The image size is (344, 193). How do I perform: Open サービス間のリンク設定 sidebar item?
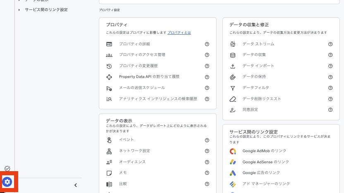[46, 9]
